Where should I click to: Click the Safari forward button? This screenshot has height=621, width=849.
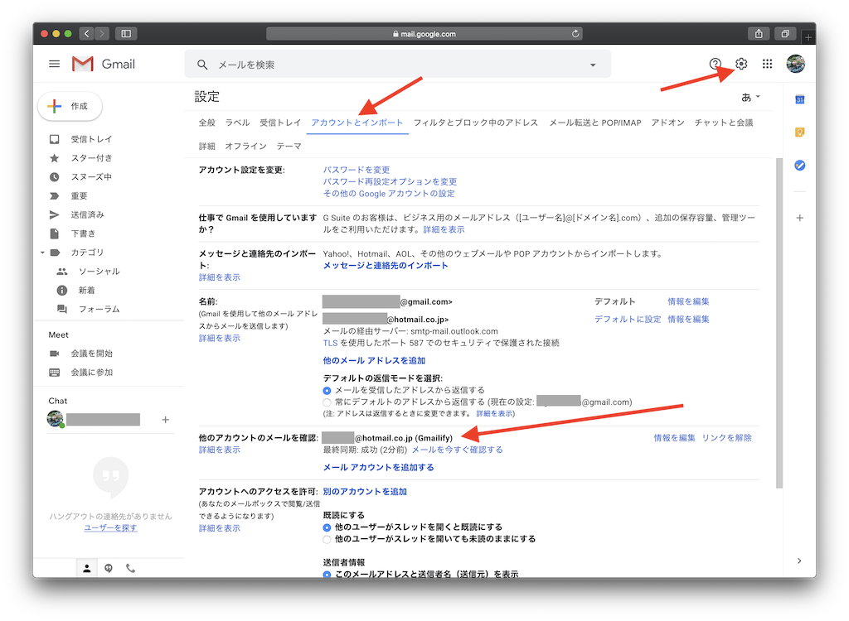click(102, 34)
